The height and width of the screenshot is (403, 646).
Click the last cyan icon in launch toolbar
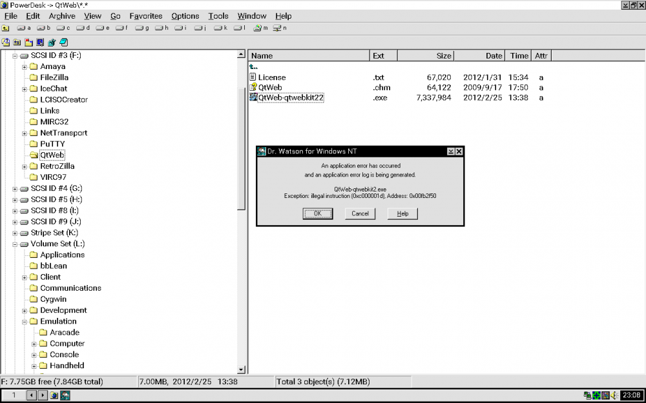pos(64,43)
